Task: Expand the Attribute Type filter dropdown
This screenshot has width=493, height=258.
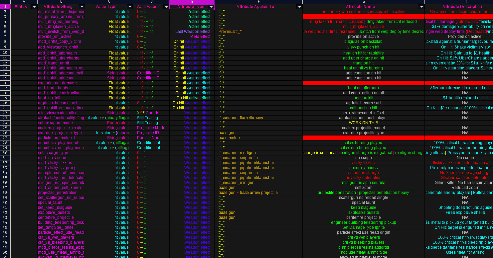Action: (x=211, y=7)
